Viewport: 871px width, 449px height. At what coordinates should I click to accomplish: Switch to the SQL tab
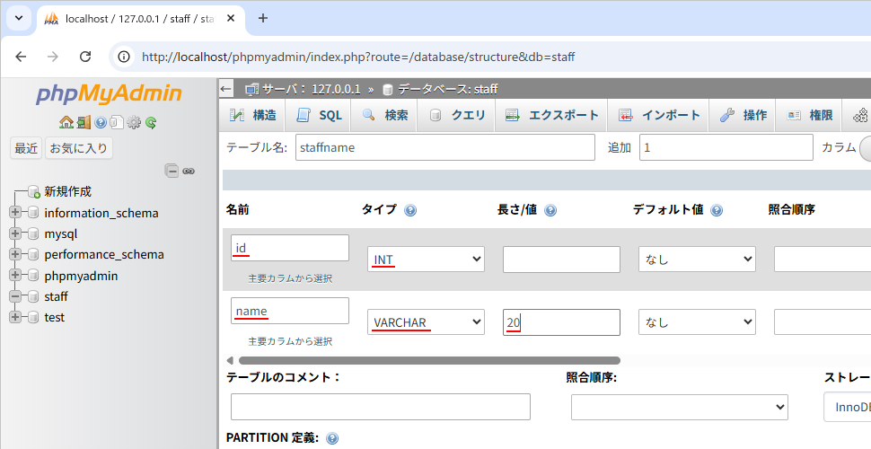click(x=320, y=115)
